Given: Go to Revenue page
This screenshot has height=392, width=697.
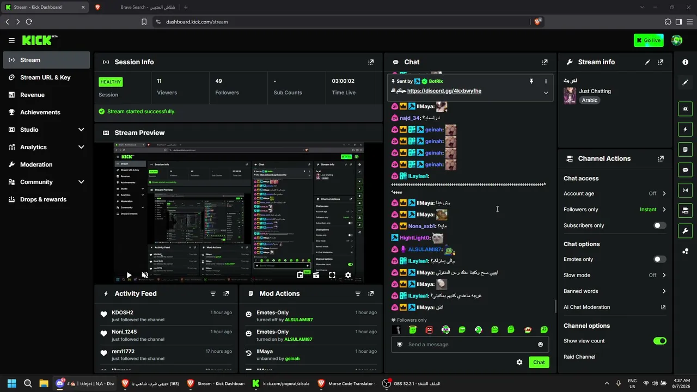Looking at the screenshot, I should [x=46, y=95].
